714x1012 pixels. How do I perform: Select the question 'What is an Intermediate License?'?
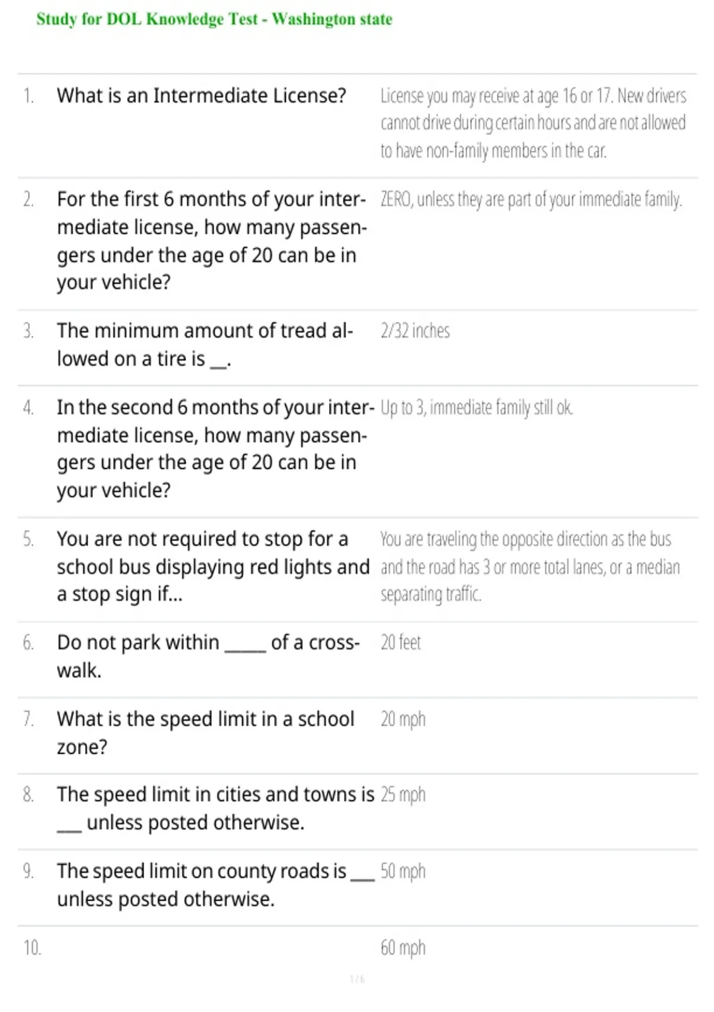(x=202, y=95)
